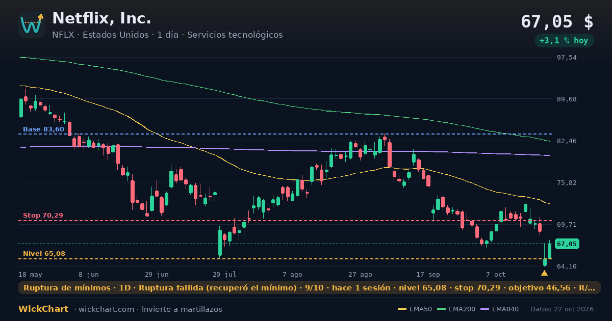Click the WickChart brand name
This screenshot has height=321, width=612.
tap(43, 309)
